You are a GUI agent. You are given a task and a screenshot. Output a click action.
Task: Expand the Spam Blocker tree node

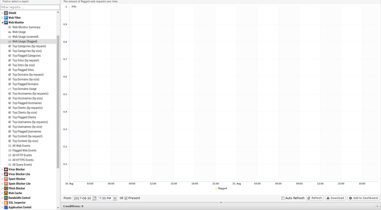pyautogui.click(x=2, y=179)
